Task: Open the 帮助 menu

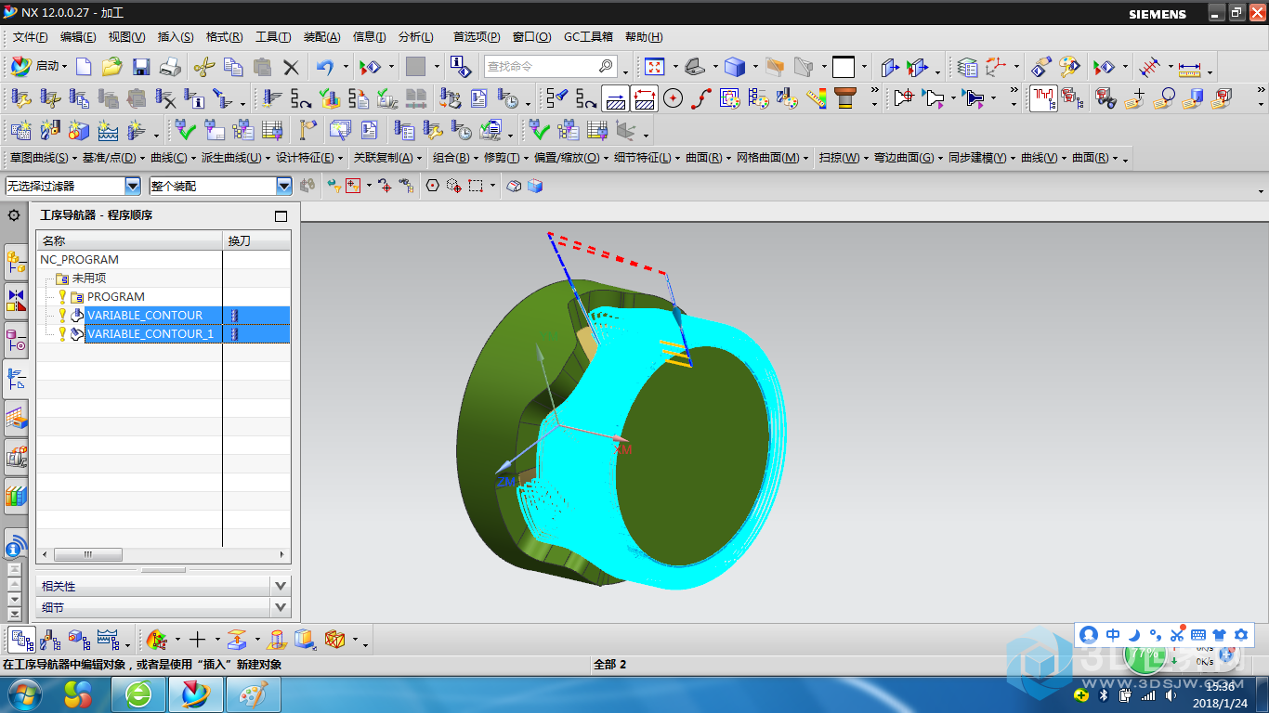Action: click(x=644, y=37)
